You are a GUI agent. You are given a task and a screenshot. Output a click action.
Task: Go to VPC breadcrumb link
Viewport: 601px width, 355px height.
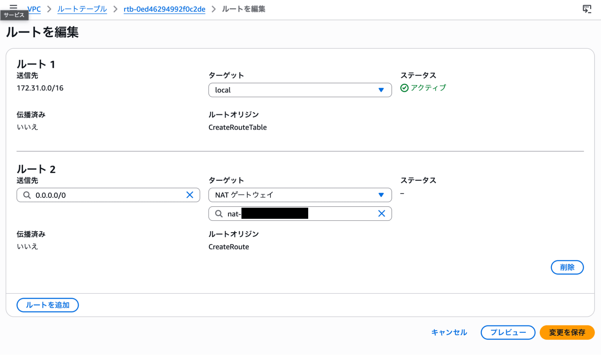pos(35,9)
